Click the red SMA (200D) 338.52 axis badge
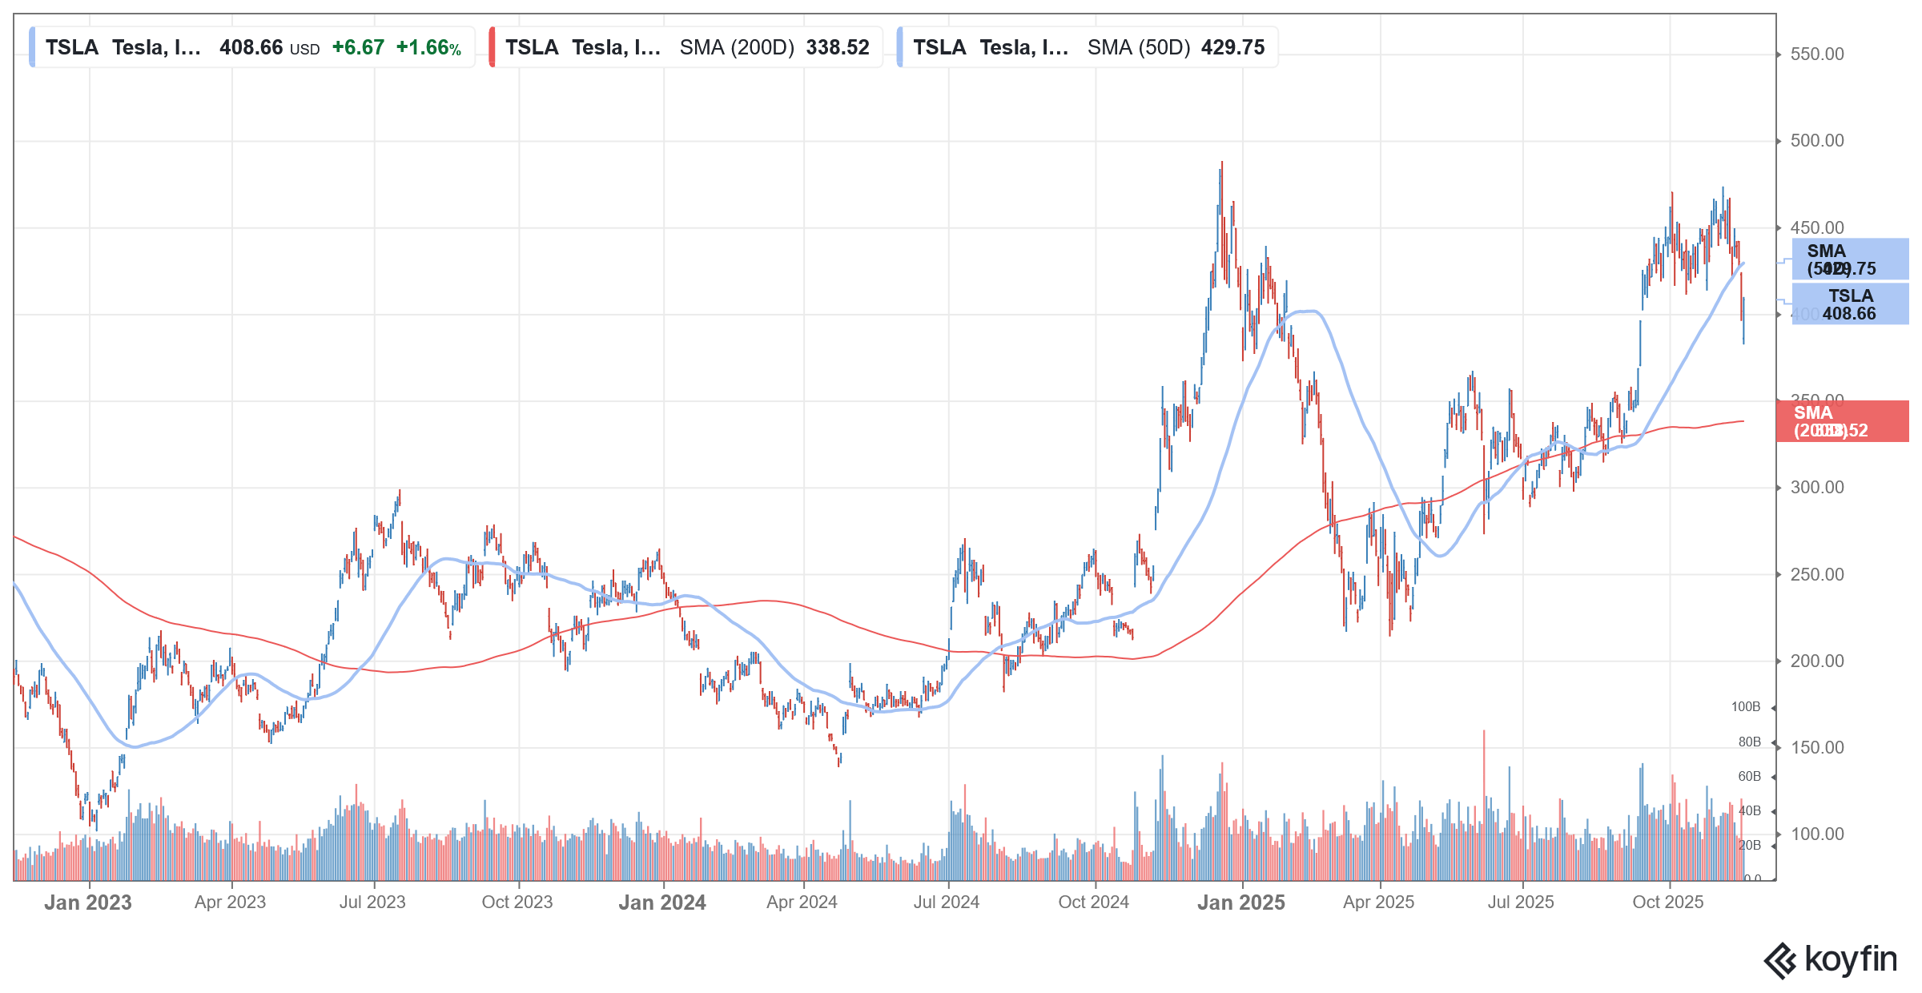This screenshot has height=993, width=1922. (1850, 422)
